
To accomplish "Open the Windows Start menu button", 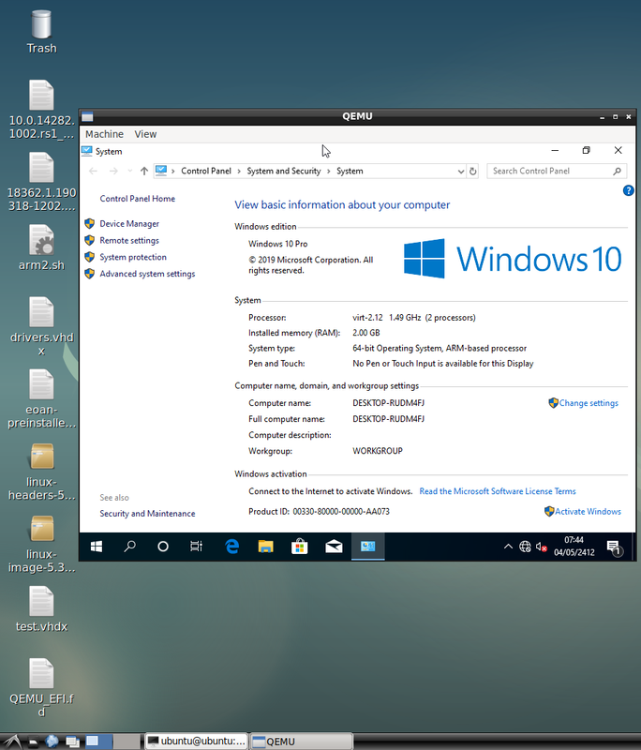I will pos(97,547).
